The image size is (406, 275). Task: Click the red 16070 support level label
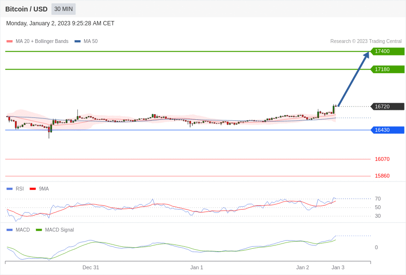(x=382, y=159)
